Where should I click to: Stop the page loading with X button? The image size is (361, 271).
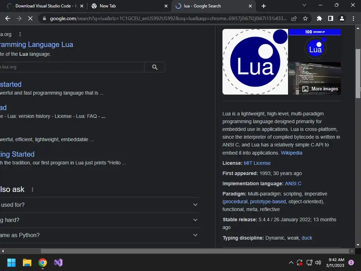30,18
